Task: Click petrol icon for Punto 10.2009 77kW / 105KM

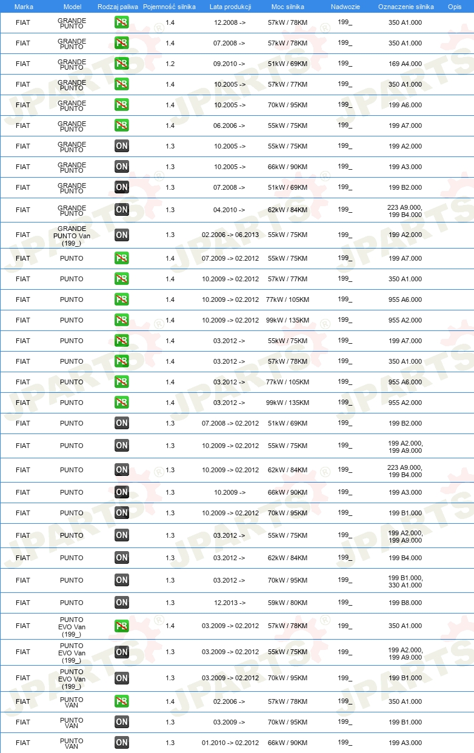Action: (122, 300)
